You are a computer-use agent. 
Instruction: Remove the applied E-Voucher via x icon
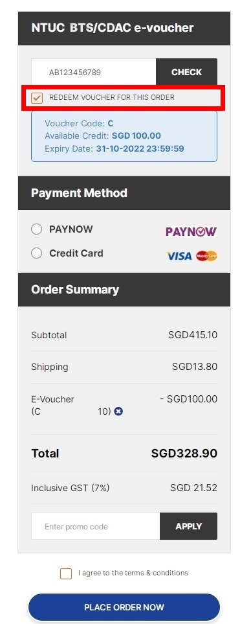click(x=118, y=411)
